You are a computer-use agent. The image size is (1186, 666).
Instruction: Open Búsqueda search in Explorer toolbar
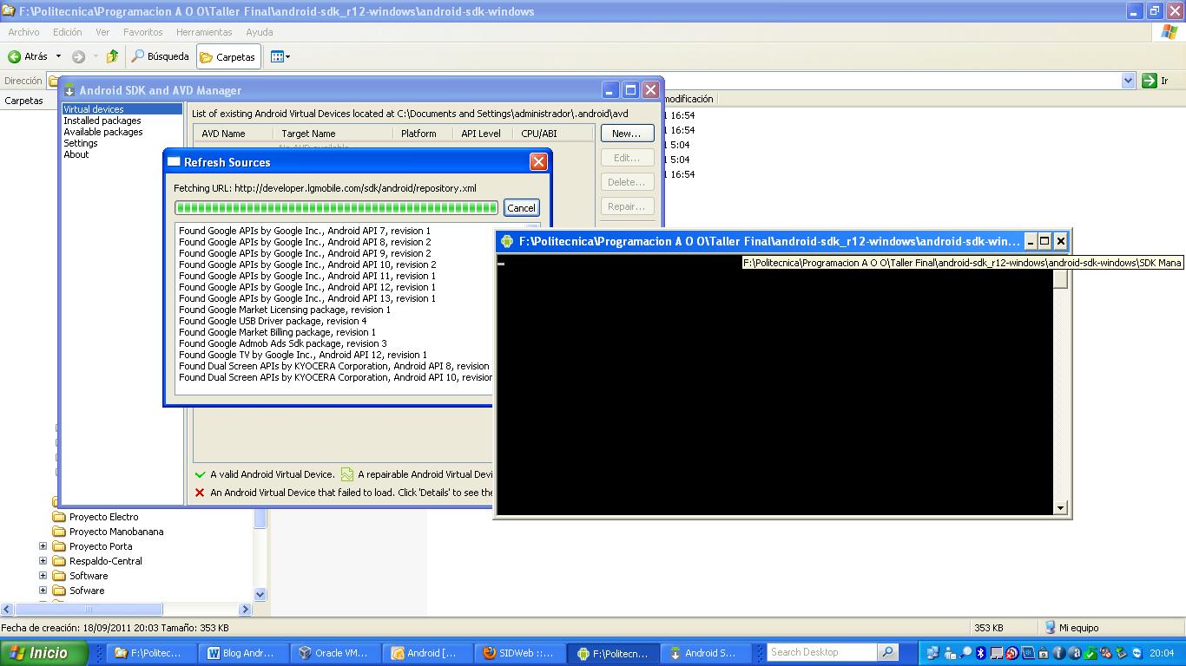(160, 56)
